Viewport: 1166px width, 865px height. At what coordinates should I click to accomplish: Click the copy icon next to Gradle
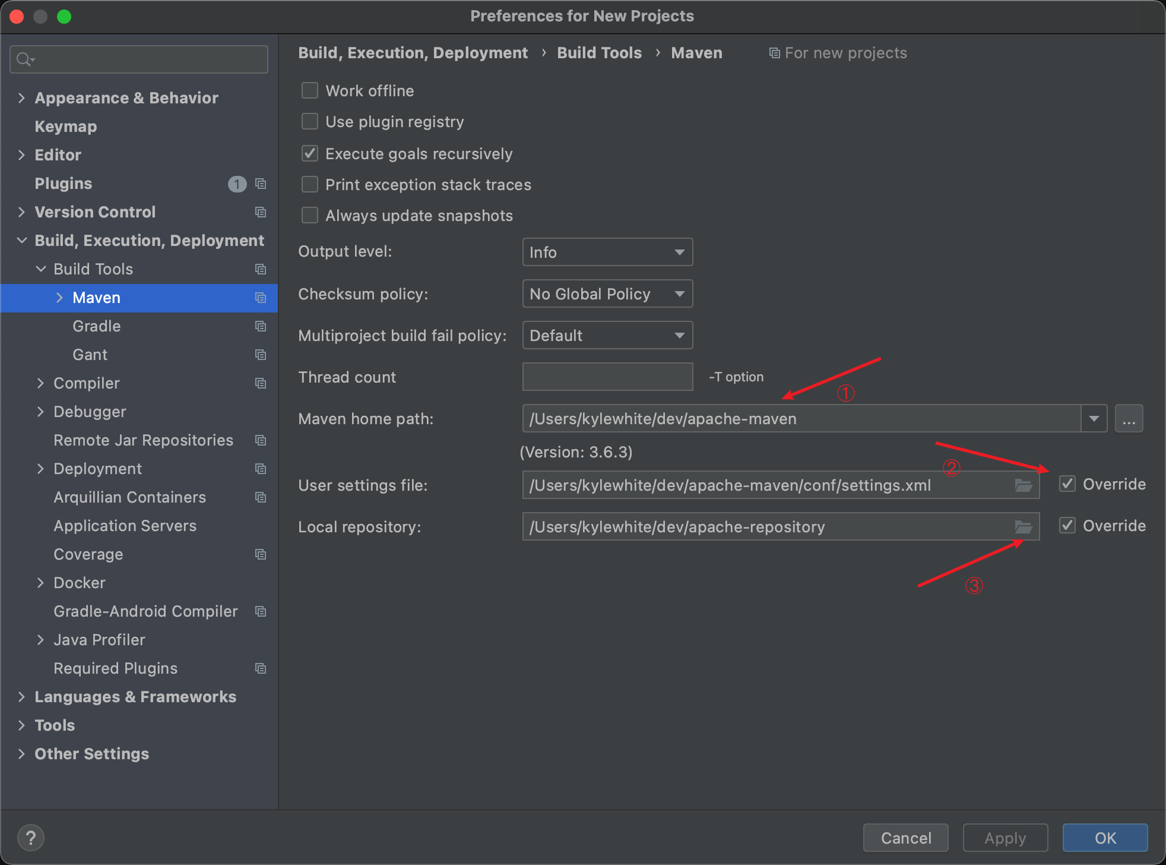click(x=260, y=326)
